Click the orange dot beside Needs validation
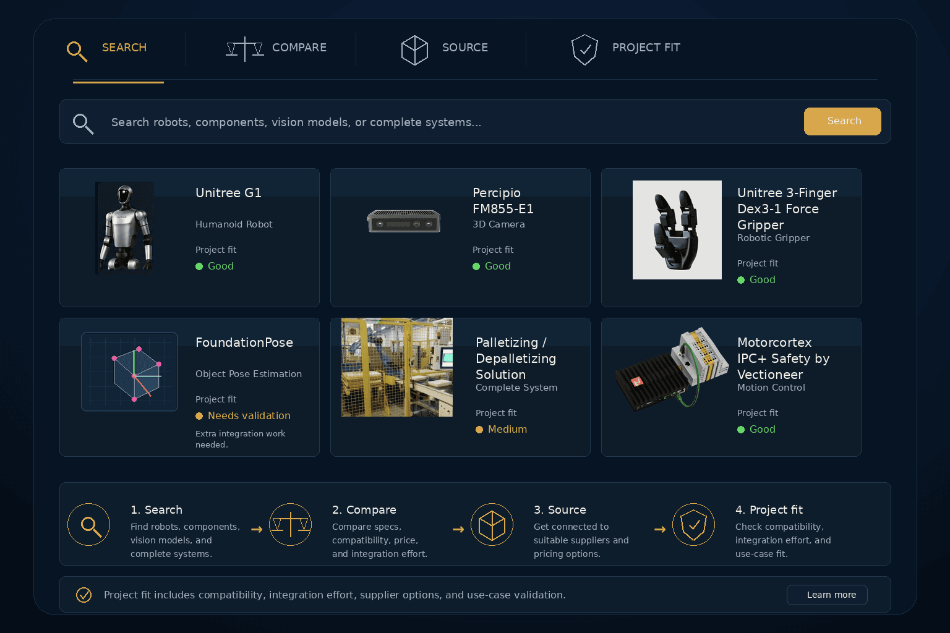Viewport: 950px width, 633px height. point(199,416)
